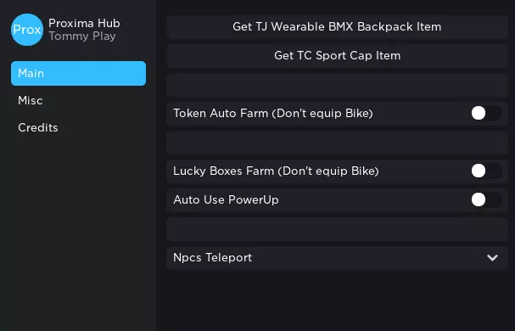Viewport: 515px width, 331px height.
Task: Enable the Lucky Boxes Farm switch
Action: click(486, 171)
